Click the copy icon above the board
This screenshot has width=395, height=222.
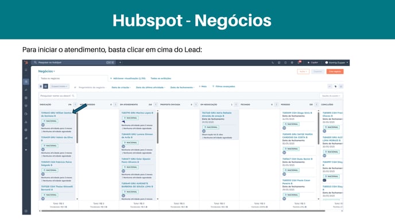tap(335, 86)
